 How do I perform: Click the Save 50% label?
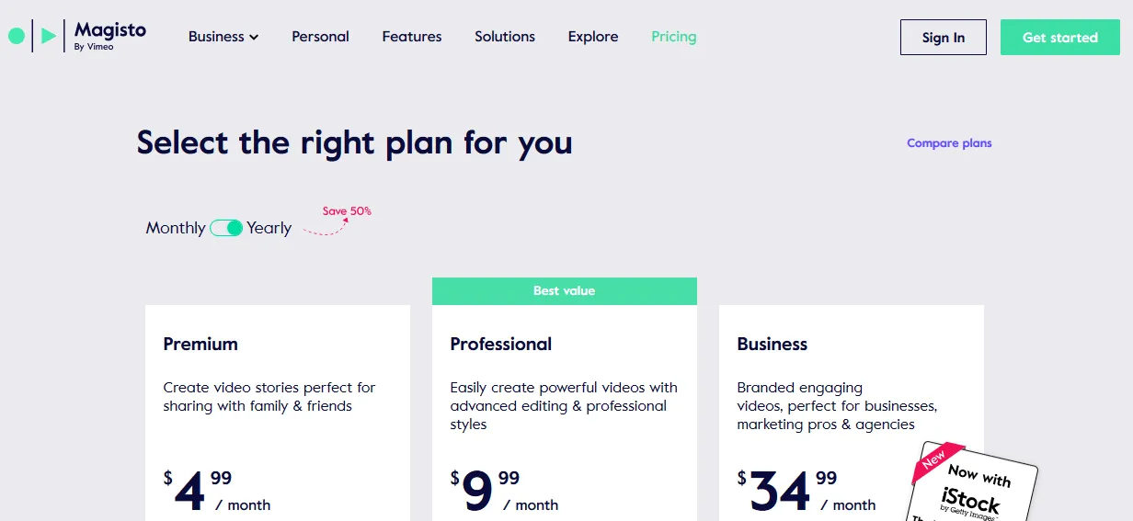pyautogui.click(x=347, y=211)
